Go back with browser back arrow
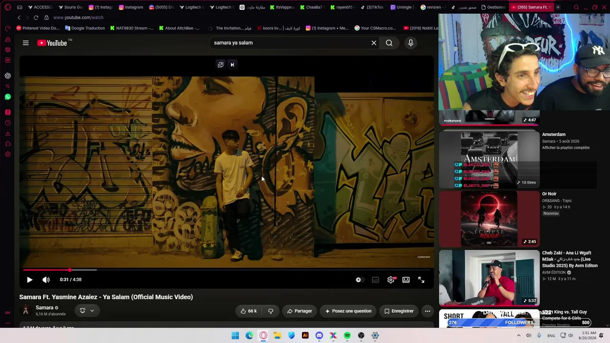610x343 pixels. 19,18
